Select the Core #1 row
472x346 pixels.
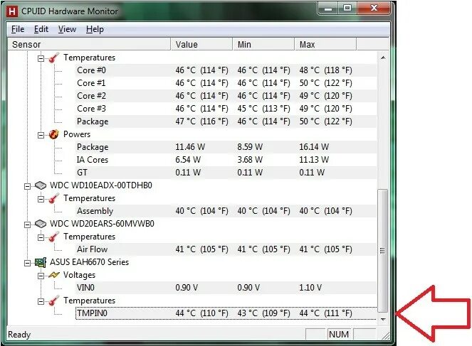click(226, 83)
